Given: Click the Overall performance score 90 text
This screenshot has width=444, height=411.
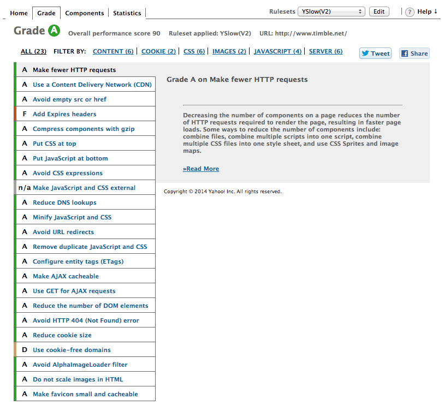Looking at the screenshot, I should 114,33.
